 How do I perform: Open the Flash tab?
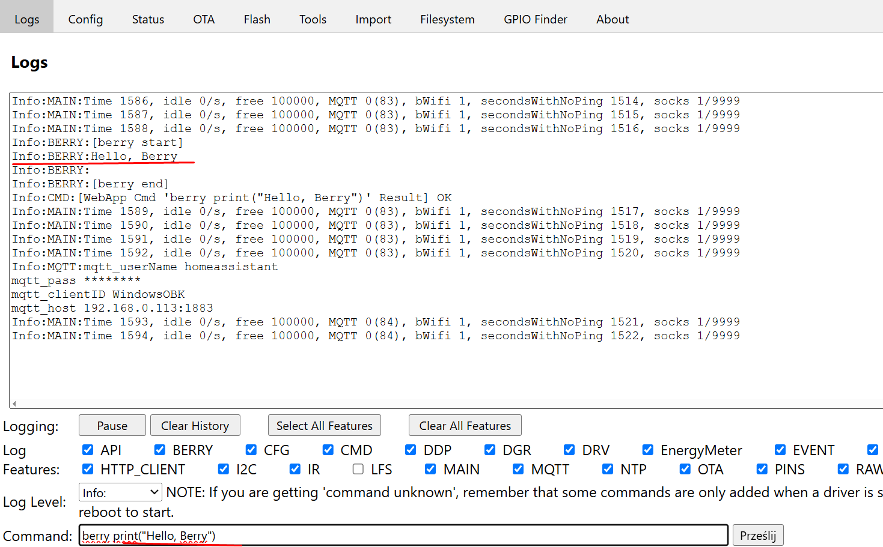tap(257, 19)
